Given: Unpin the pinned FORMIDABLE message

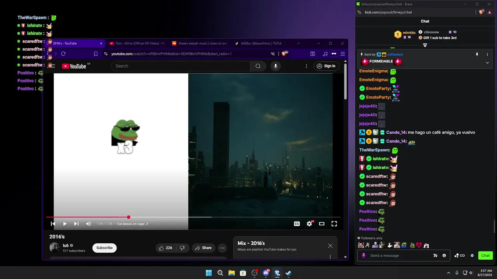Looking at the screenshot, I should pos(477,55).
